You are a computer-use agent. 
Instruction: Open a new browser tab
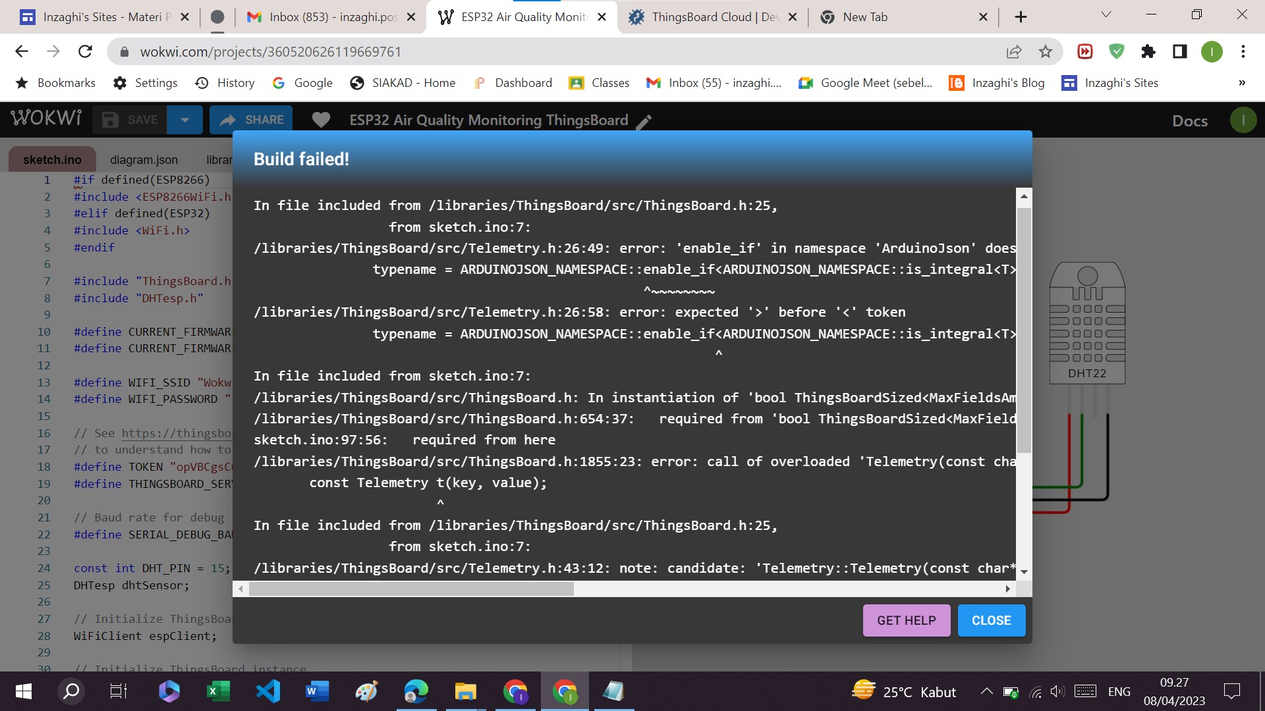tap(1021, 17)
